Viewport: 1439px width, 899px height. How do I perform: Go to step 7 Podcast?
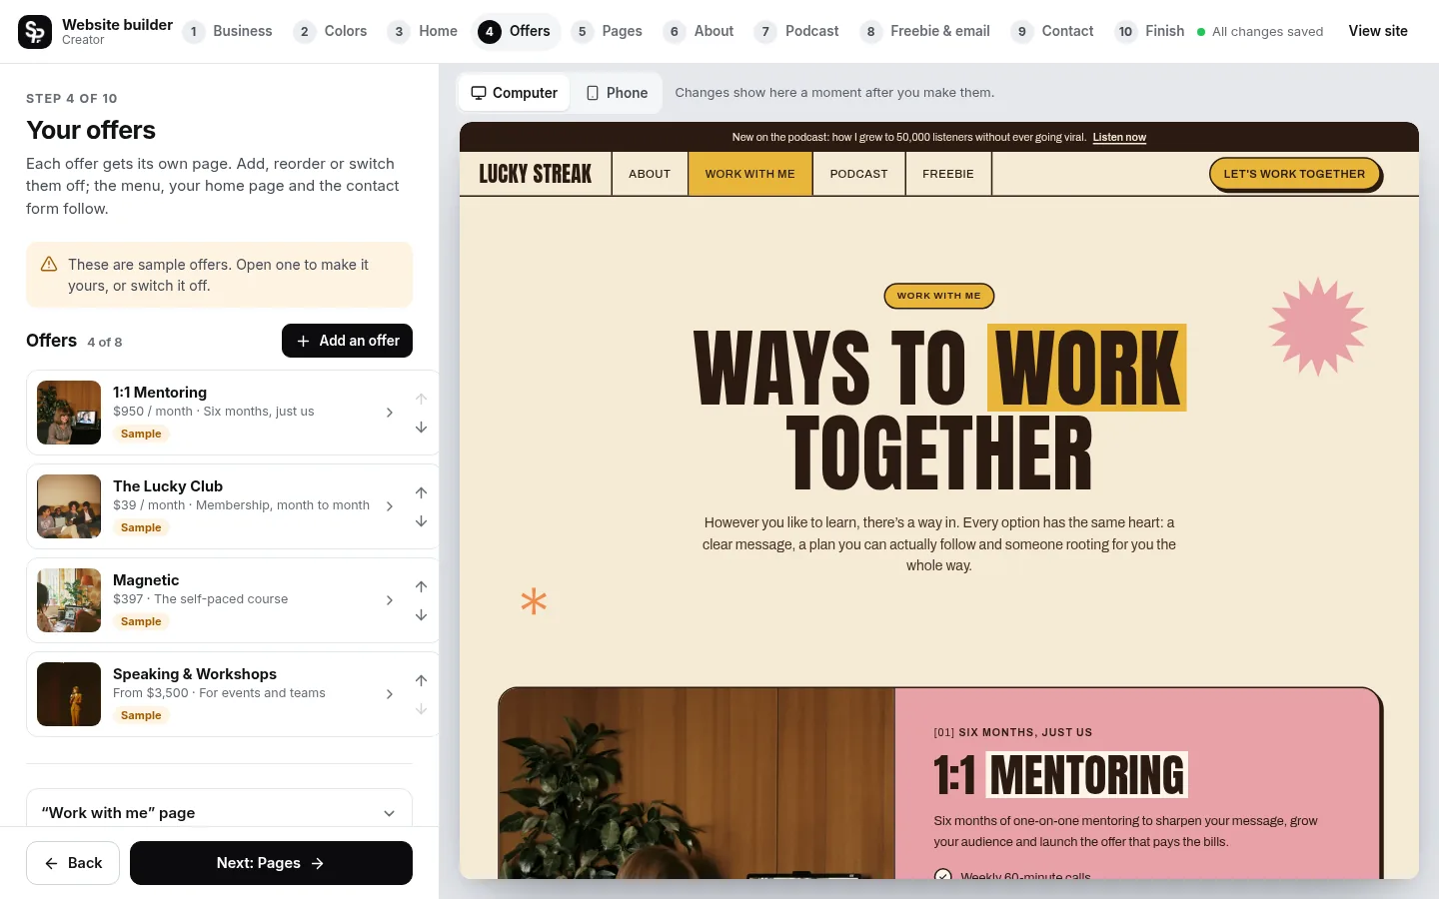pos(797,31)
